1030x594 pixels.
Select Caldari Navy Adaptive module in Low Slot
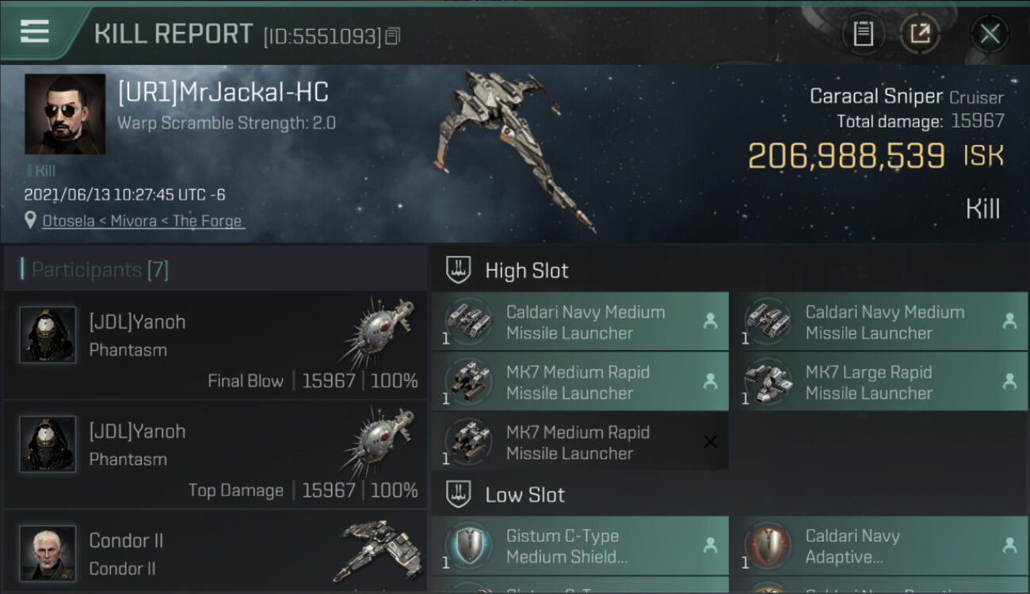pos(879,546)
